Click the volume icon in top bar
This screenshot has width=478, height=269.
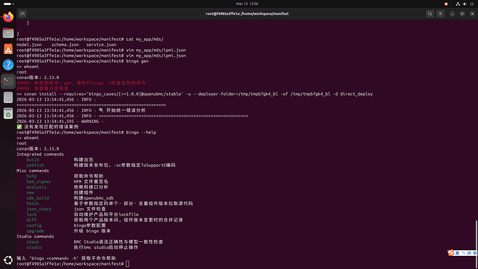click(465, 3)
